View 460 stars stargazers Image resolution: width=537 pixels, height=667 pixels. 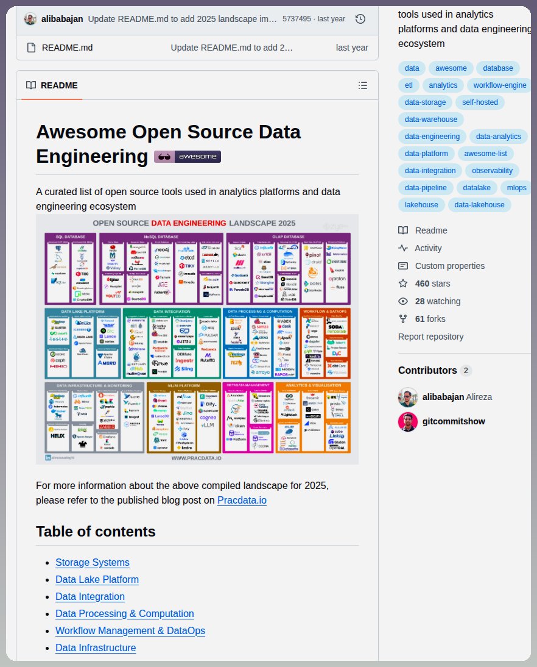[x=424, y=284]
